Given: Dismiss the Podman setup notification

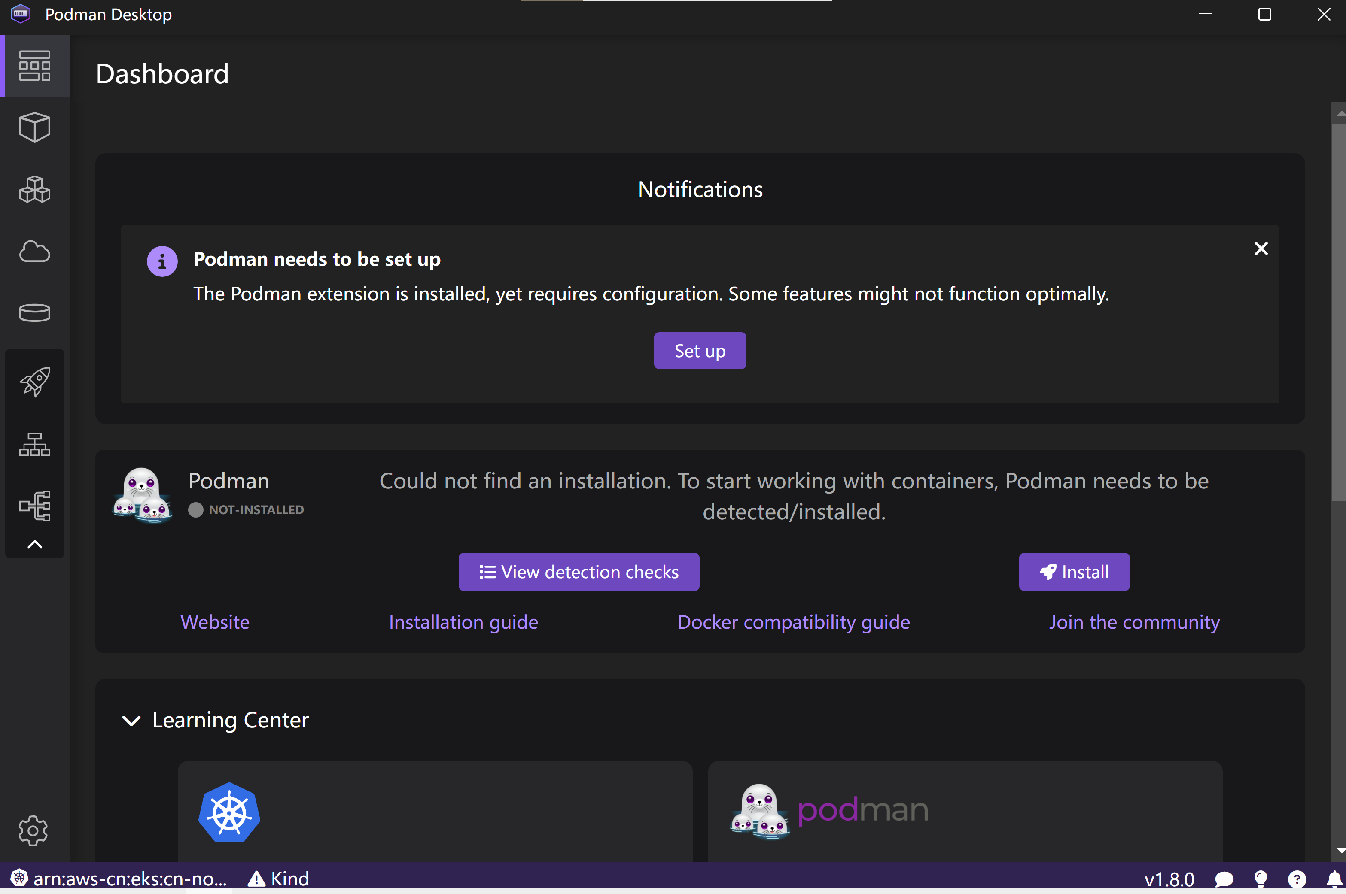Looking at the screenshot, I should click(x=1261, y=249).
